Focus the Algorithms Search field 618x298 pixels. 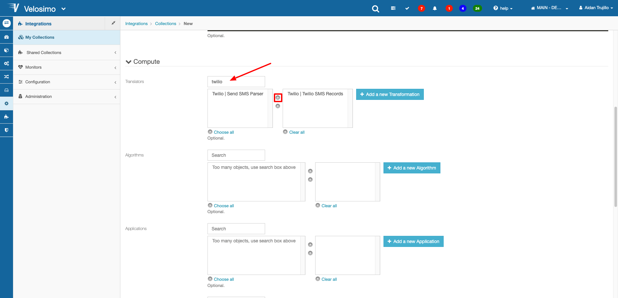(236, 155)
